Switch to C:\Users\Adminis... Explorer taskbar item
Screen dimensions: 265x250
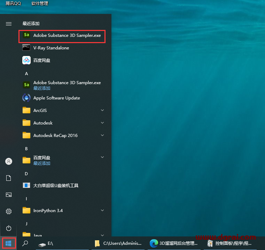(118, 243)
